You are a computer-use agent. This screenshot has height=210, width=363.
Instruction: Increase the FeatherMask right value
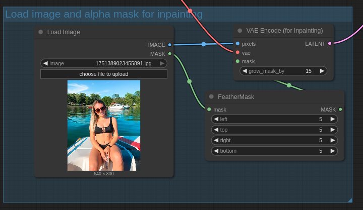tap(333, 140)
